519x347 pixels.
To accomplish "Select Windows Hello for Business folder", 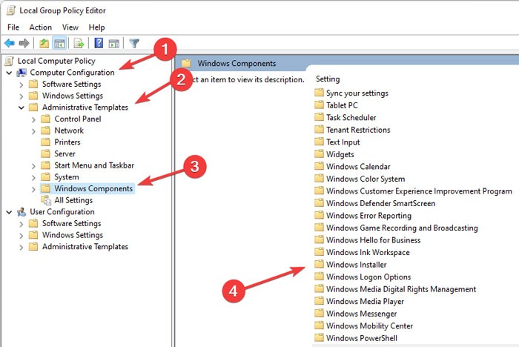I will point(374,240).
